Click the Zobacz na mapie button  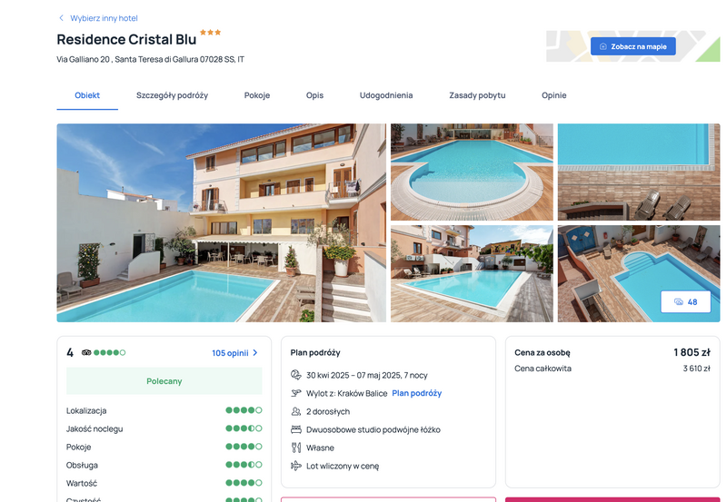tap(632, 46)
